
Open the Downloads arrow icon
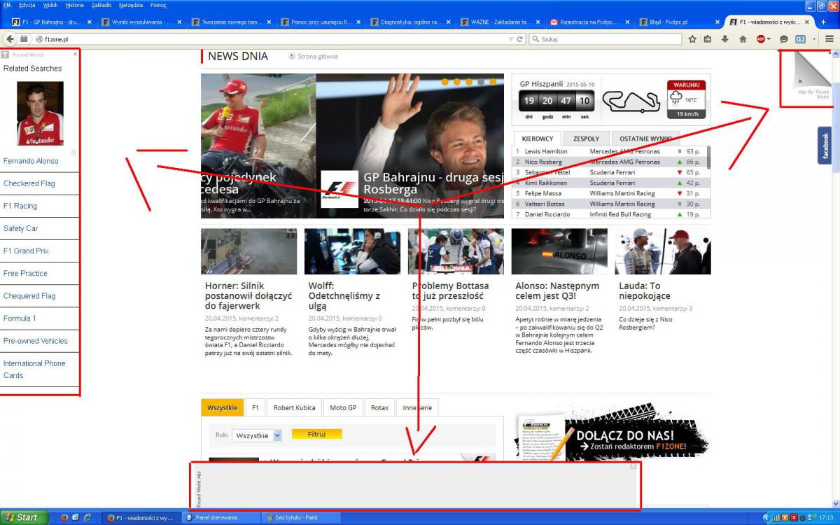725,39
